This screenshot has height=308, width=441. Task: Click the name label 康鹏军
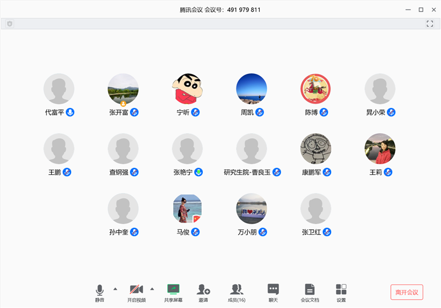pyautogui.click(x=311, y=172)
